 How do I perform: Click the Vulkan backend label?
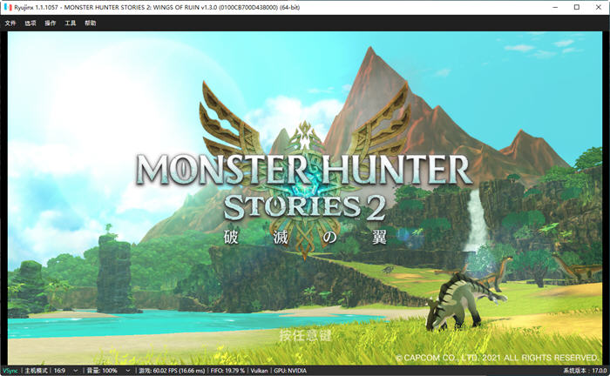(259, 371)
